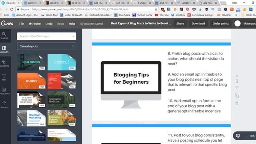Switch to the Latest browser tab
This screenshot has height=144, width=256.
[x=186, y=3]
